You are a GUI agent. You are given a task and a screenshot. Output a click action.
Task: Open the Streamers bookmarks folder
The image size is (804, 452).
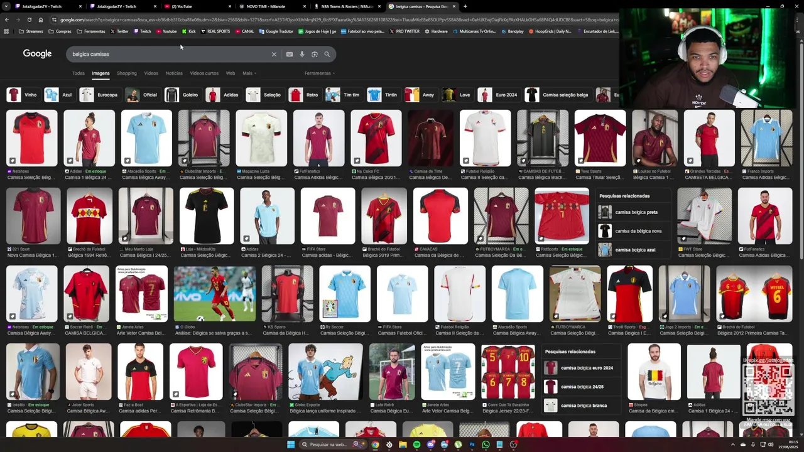point(31,31)
